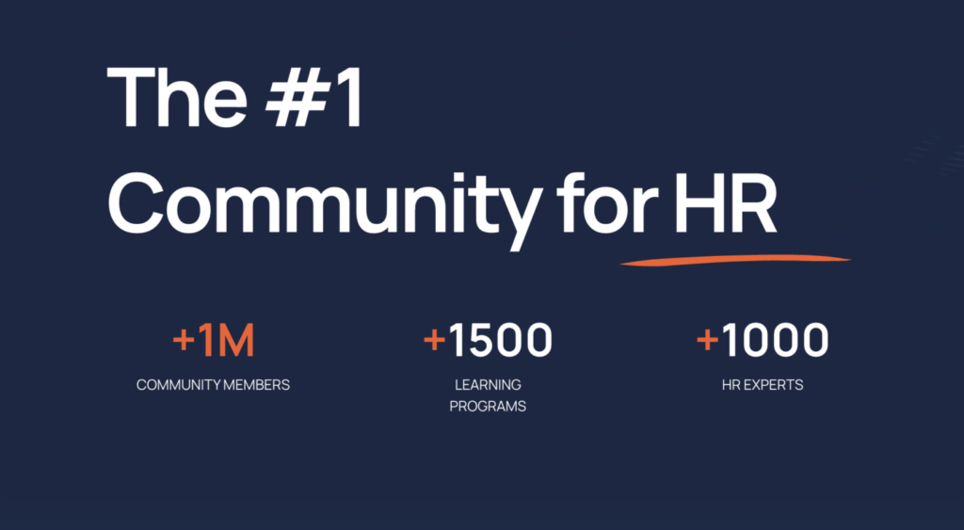The image size is (964, 530).
Task: Open the "HR EXPERTS" label
Action: 762,385
